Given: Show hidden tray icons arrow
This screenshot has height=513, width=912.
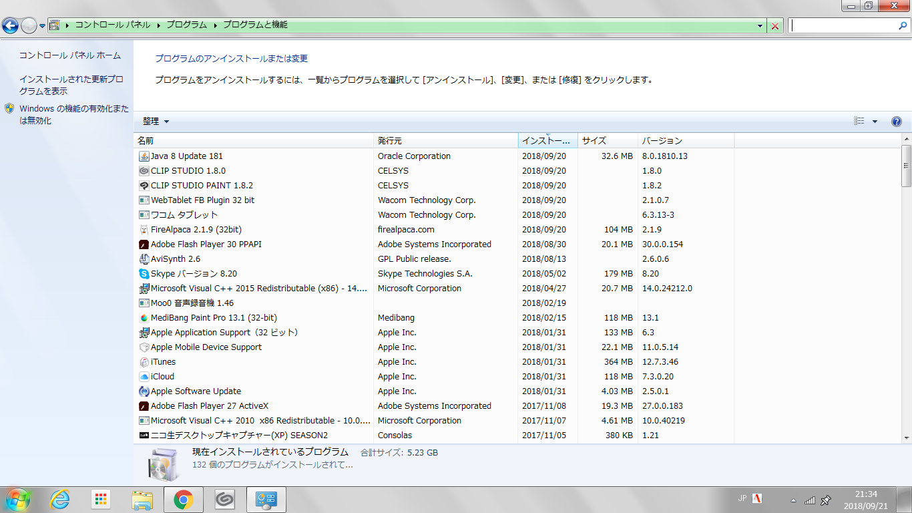Looking at the screenshot, I should [793, 500].
